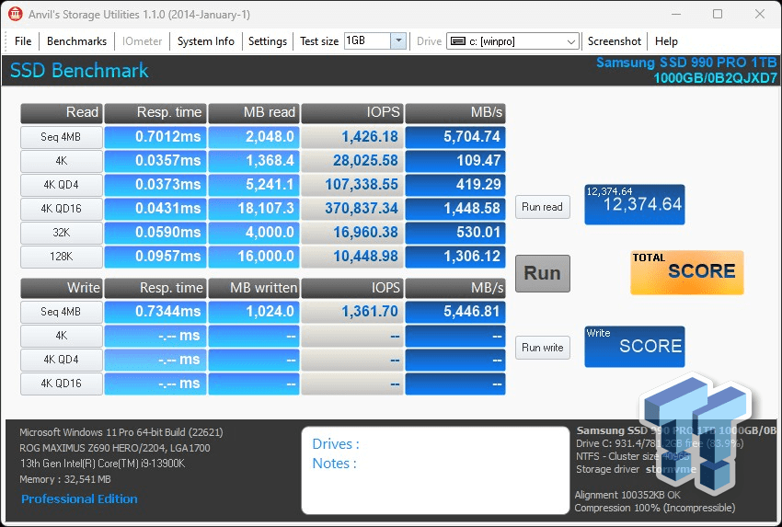Click the 370,837.34 IOPS value

352,209
